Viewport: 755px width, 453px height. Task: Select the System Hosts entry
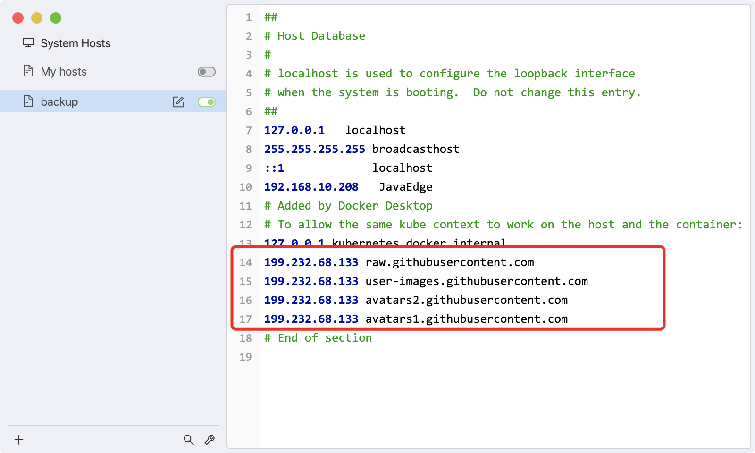75,42
